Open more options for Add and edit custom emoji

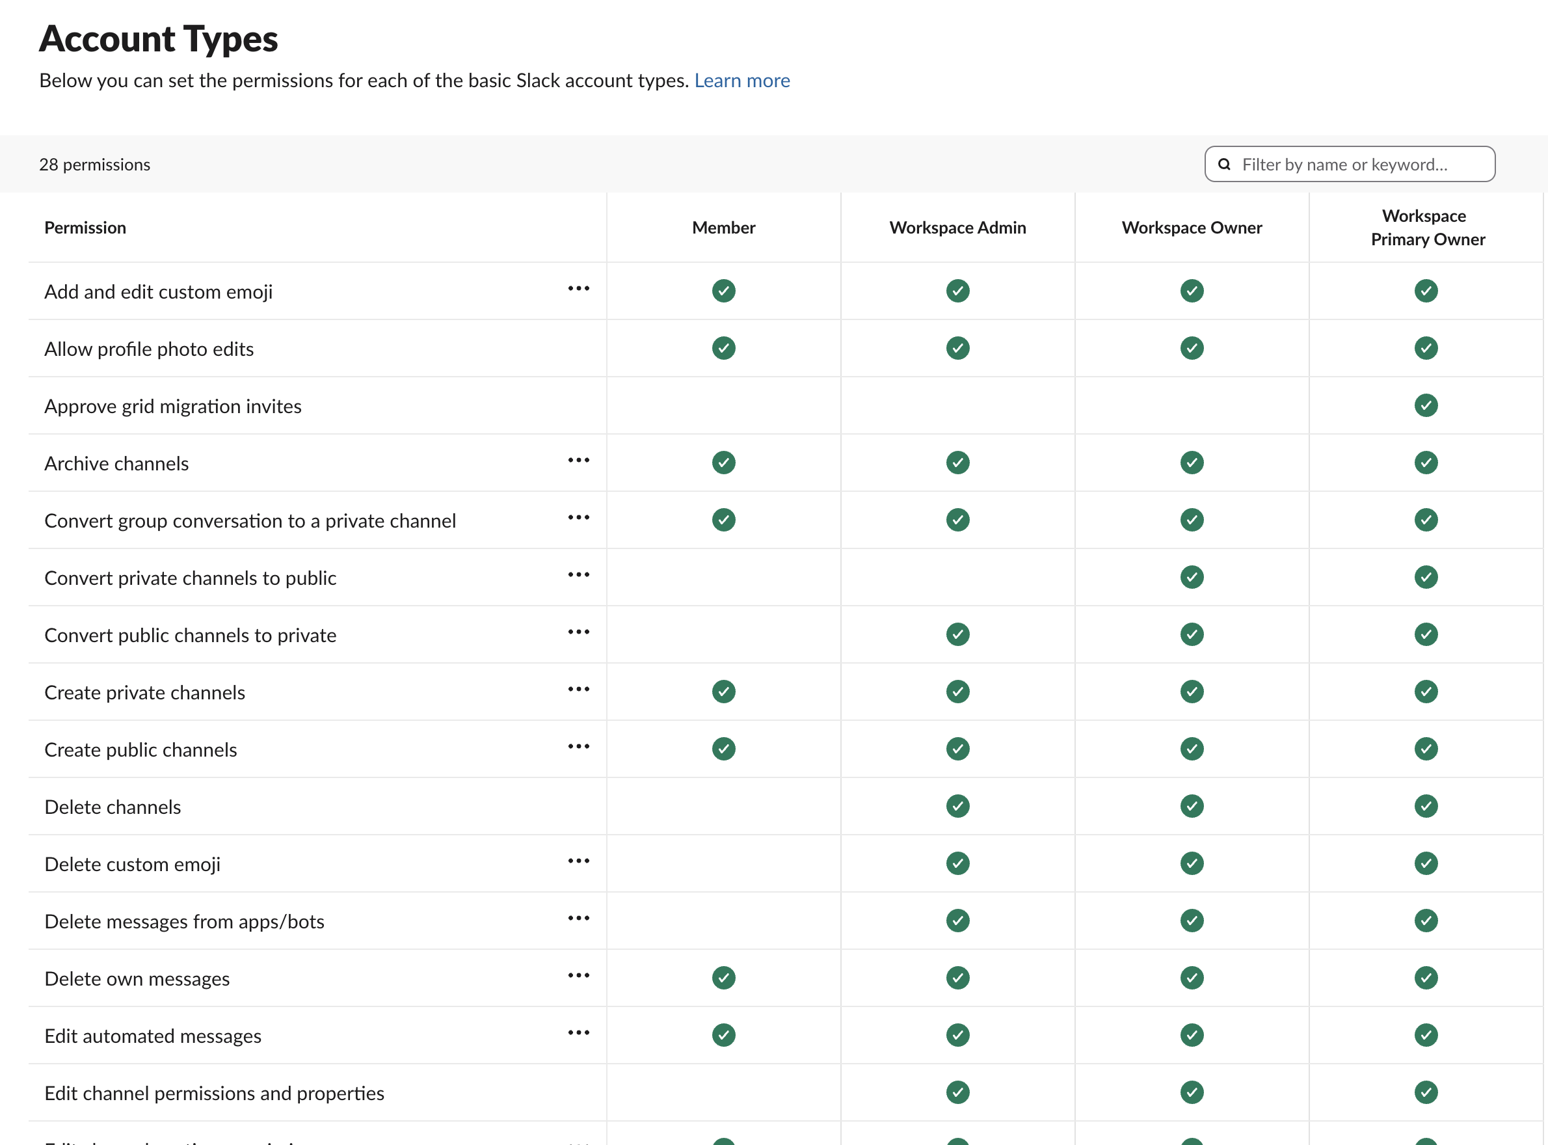(579, 288)
